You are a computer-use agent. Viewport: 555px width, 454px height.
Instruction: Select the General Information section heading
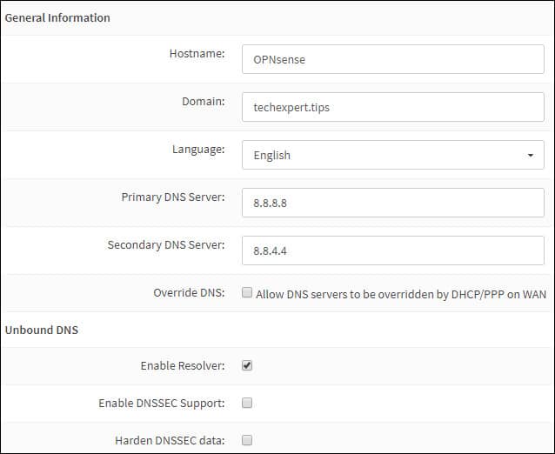(x=57, y=17)
